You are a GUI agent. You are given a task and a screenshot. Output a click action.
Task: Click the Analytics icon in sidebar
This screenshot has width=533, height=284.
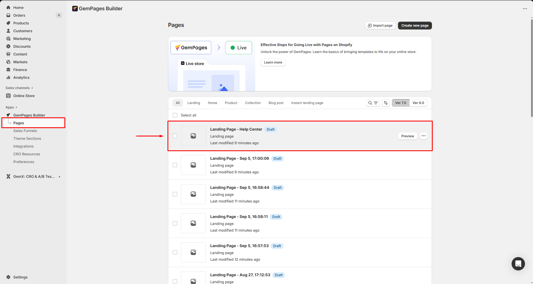pos(8,78)
